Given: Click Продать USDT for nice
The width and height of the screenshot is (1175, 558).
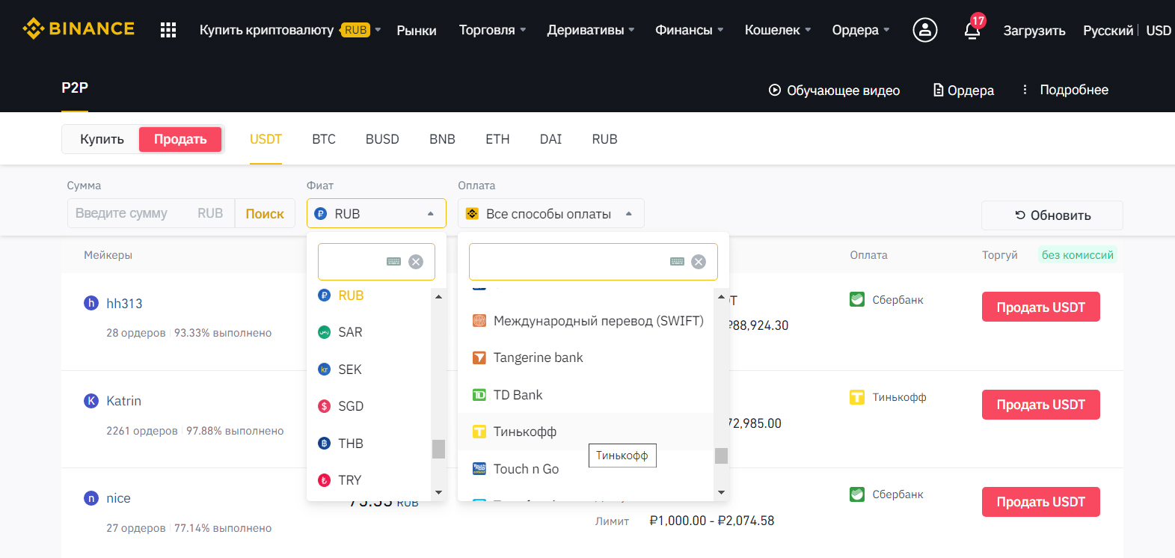Looking at the screenshot, I should 1040,502.
